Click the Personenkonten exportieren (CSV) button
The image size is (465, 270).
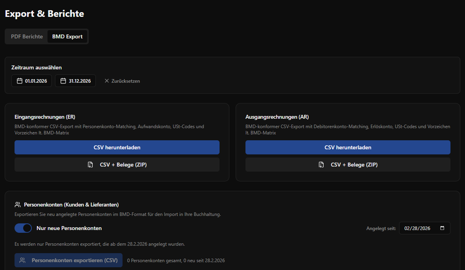(x=68, y=260)
